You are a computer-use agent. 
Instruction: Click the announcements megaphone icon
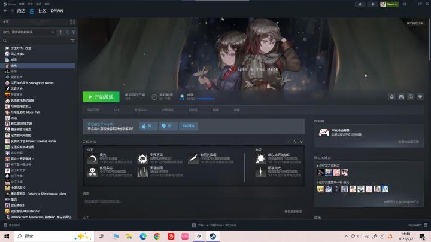(x=360, y=4)
